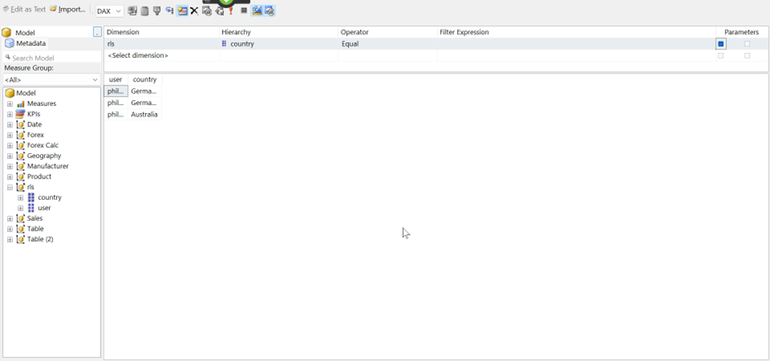This screenshot has width=770, height=361.
Task: Click the red X delete icon in toolbar
Action: 195,11
